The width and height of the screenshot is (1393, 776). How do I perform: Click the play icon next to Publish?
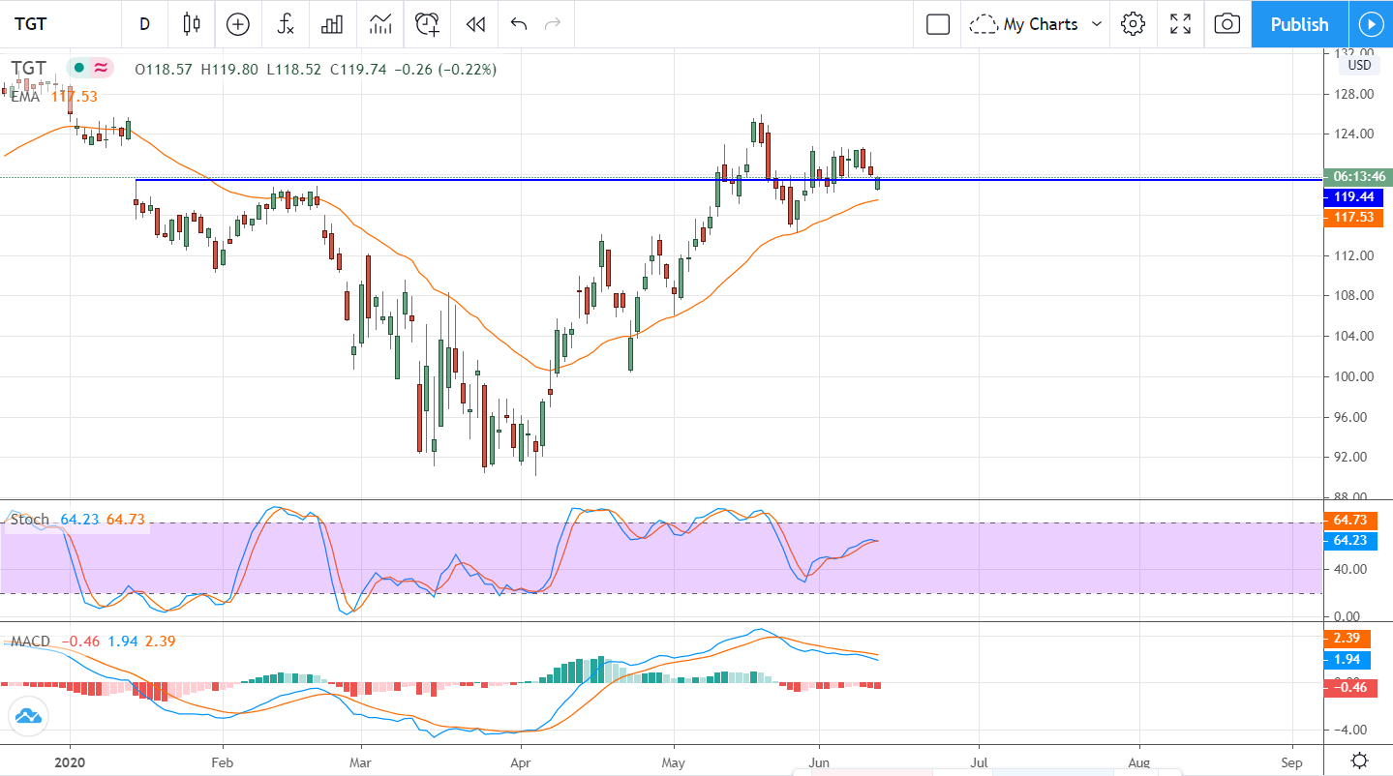tap(1371, 24)
